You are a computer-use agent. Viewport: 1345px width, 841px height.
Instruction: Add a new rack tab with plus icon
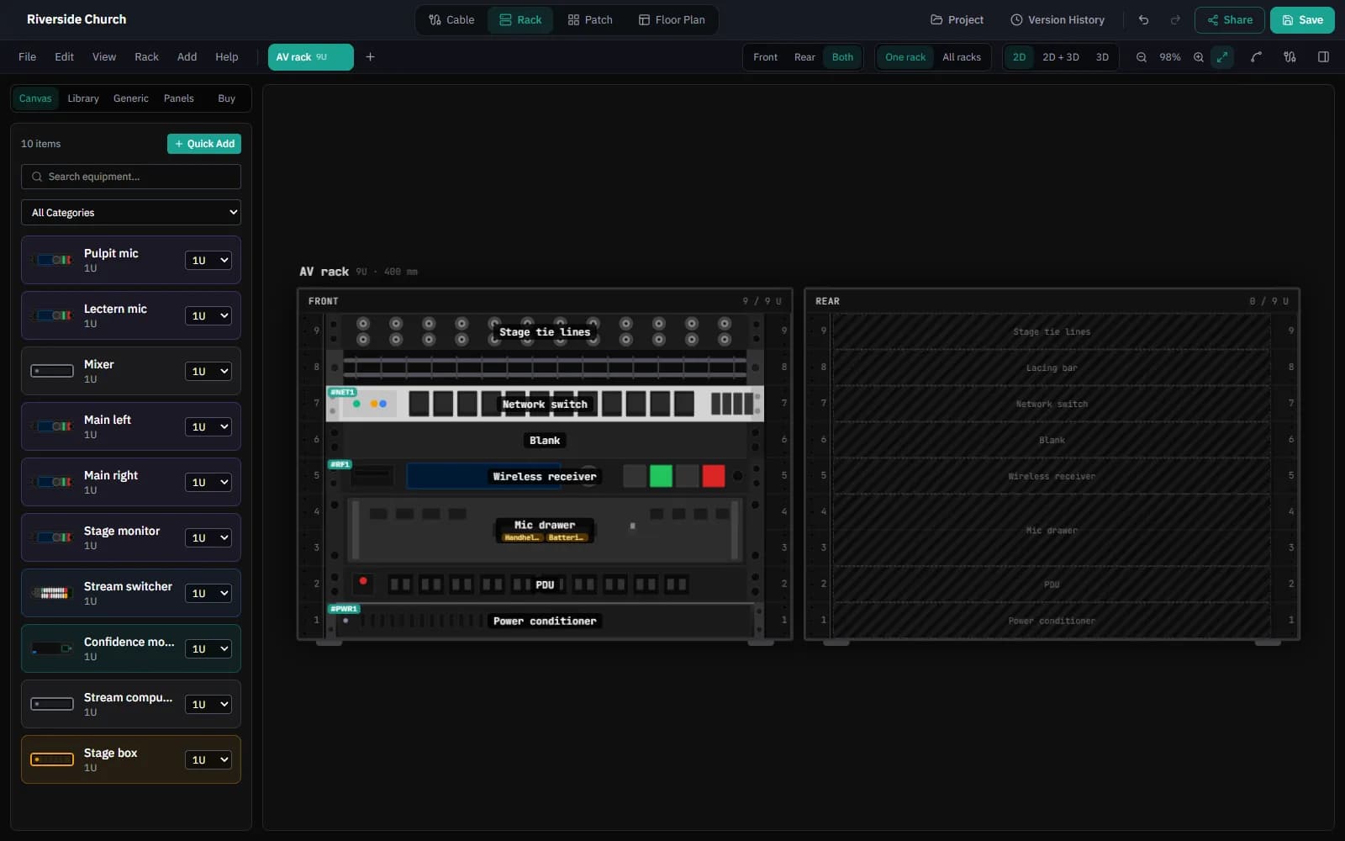(x=370, y=57)
